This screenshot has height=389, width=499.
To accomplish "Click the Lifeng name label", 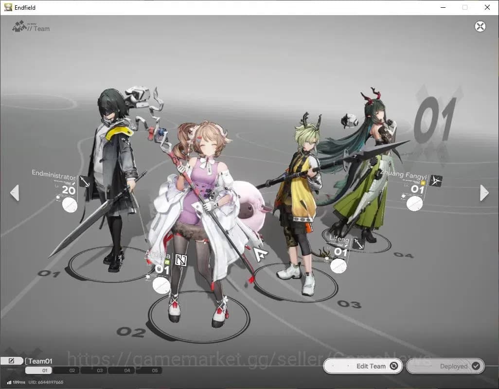I will coord(339,239).
